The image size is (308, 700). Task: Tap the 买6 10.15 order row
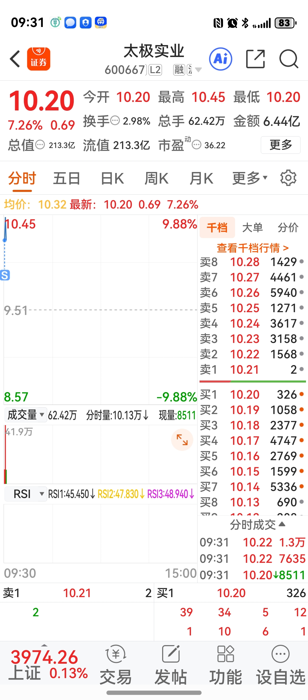tap(252, 471)
